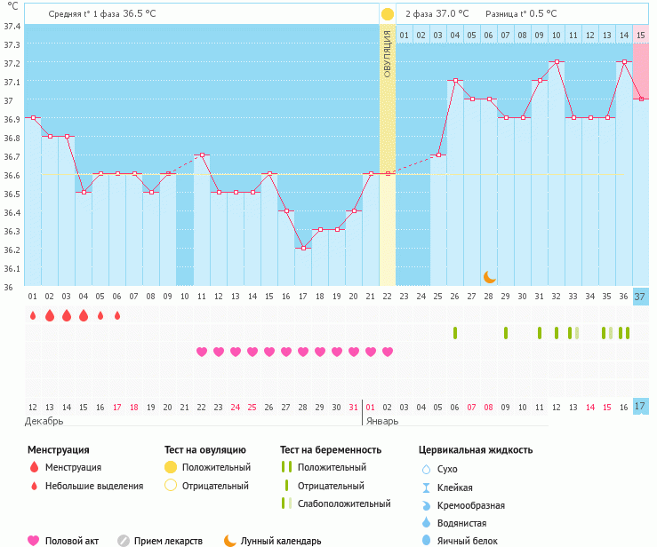
Task: Click the yellow ovulation sun icon in the header
Action: point(387,14)
